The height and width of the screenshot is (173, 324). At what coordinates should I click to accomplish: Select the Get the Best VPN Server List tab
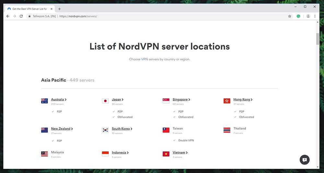[30, 9]
